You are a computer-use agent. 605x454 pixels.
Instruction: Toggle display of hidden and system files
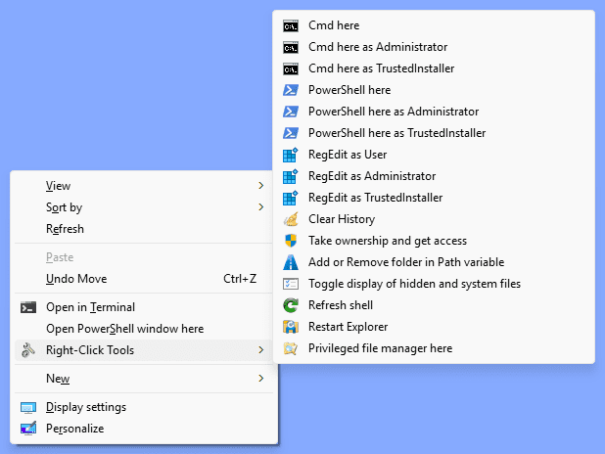click(414, 284)
